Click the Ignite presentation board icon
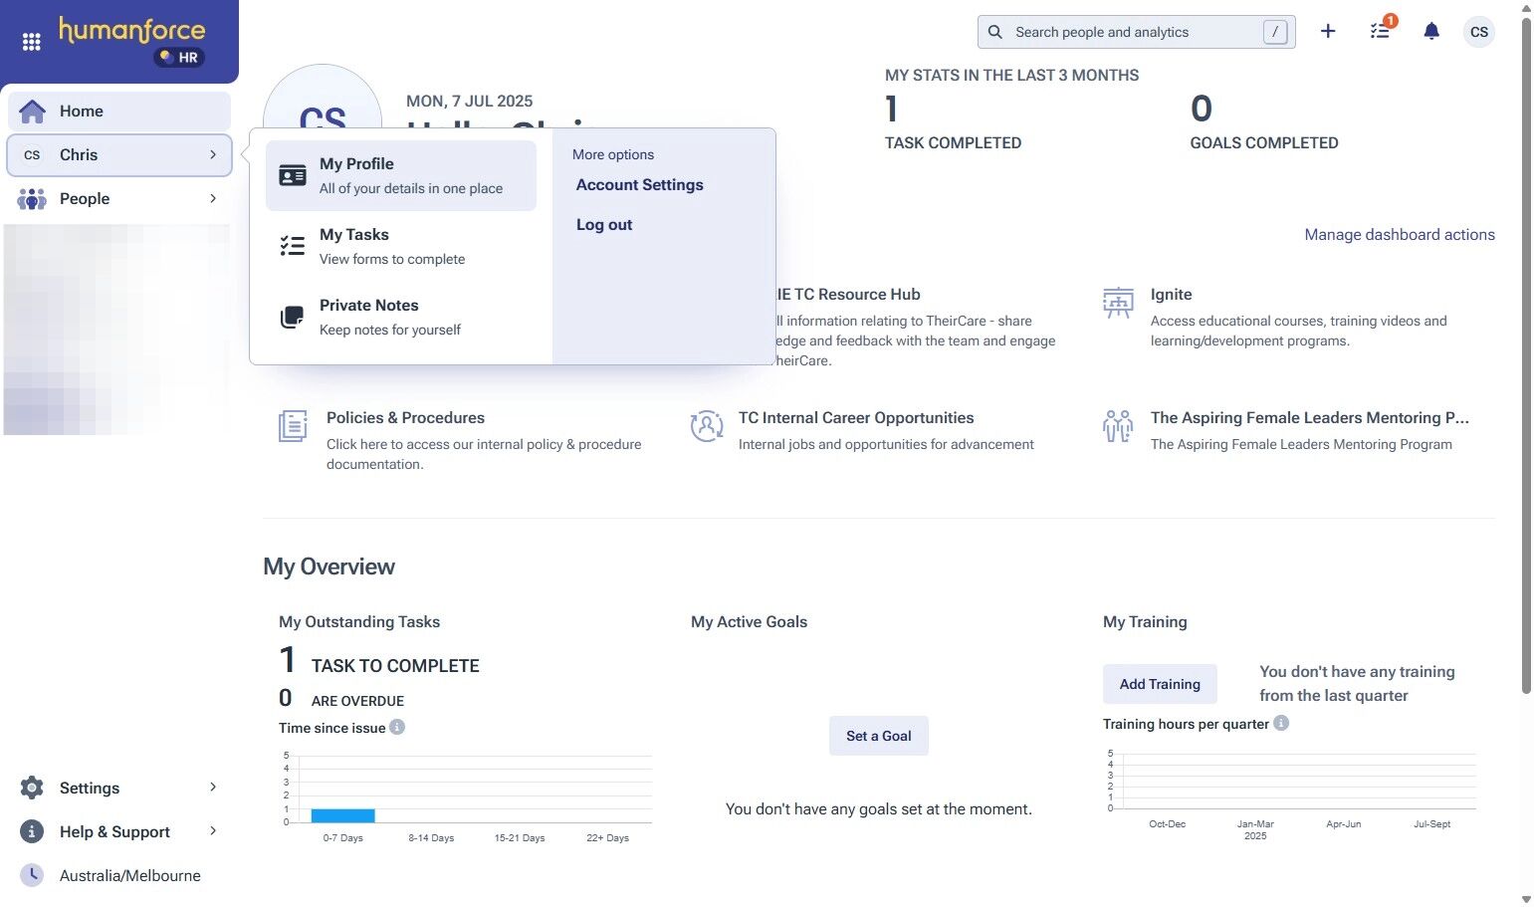The image size is (1534, 907). coord(1118,303)
